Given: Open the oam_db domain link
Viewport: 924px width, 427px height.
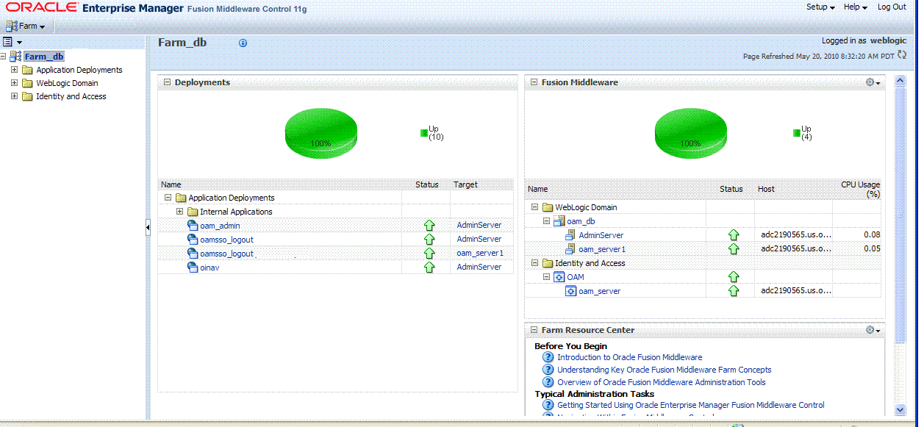Looking at the screenshot, I should click(x=581, y=221).
